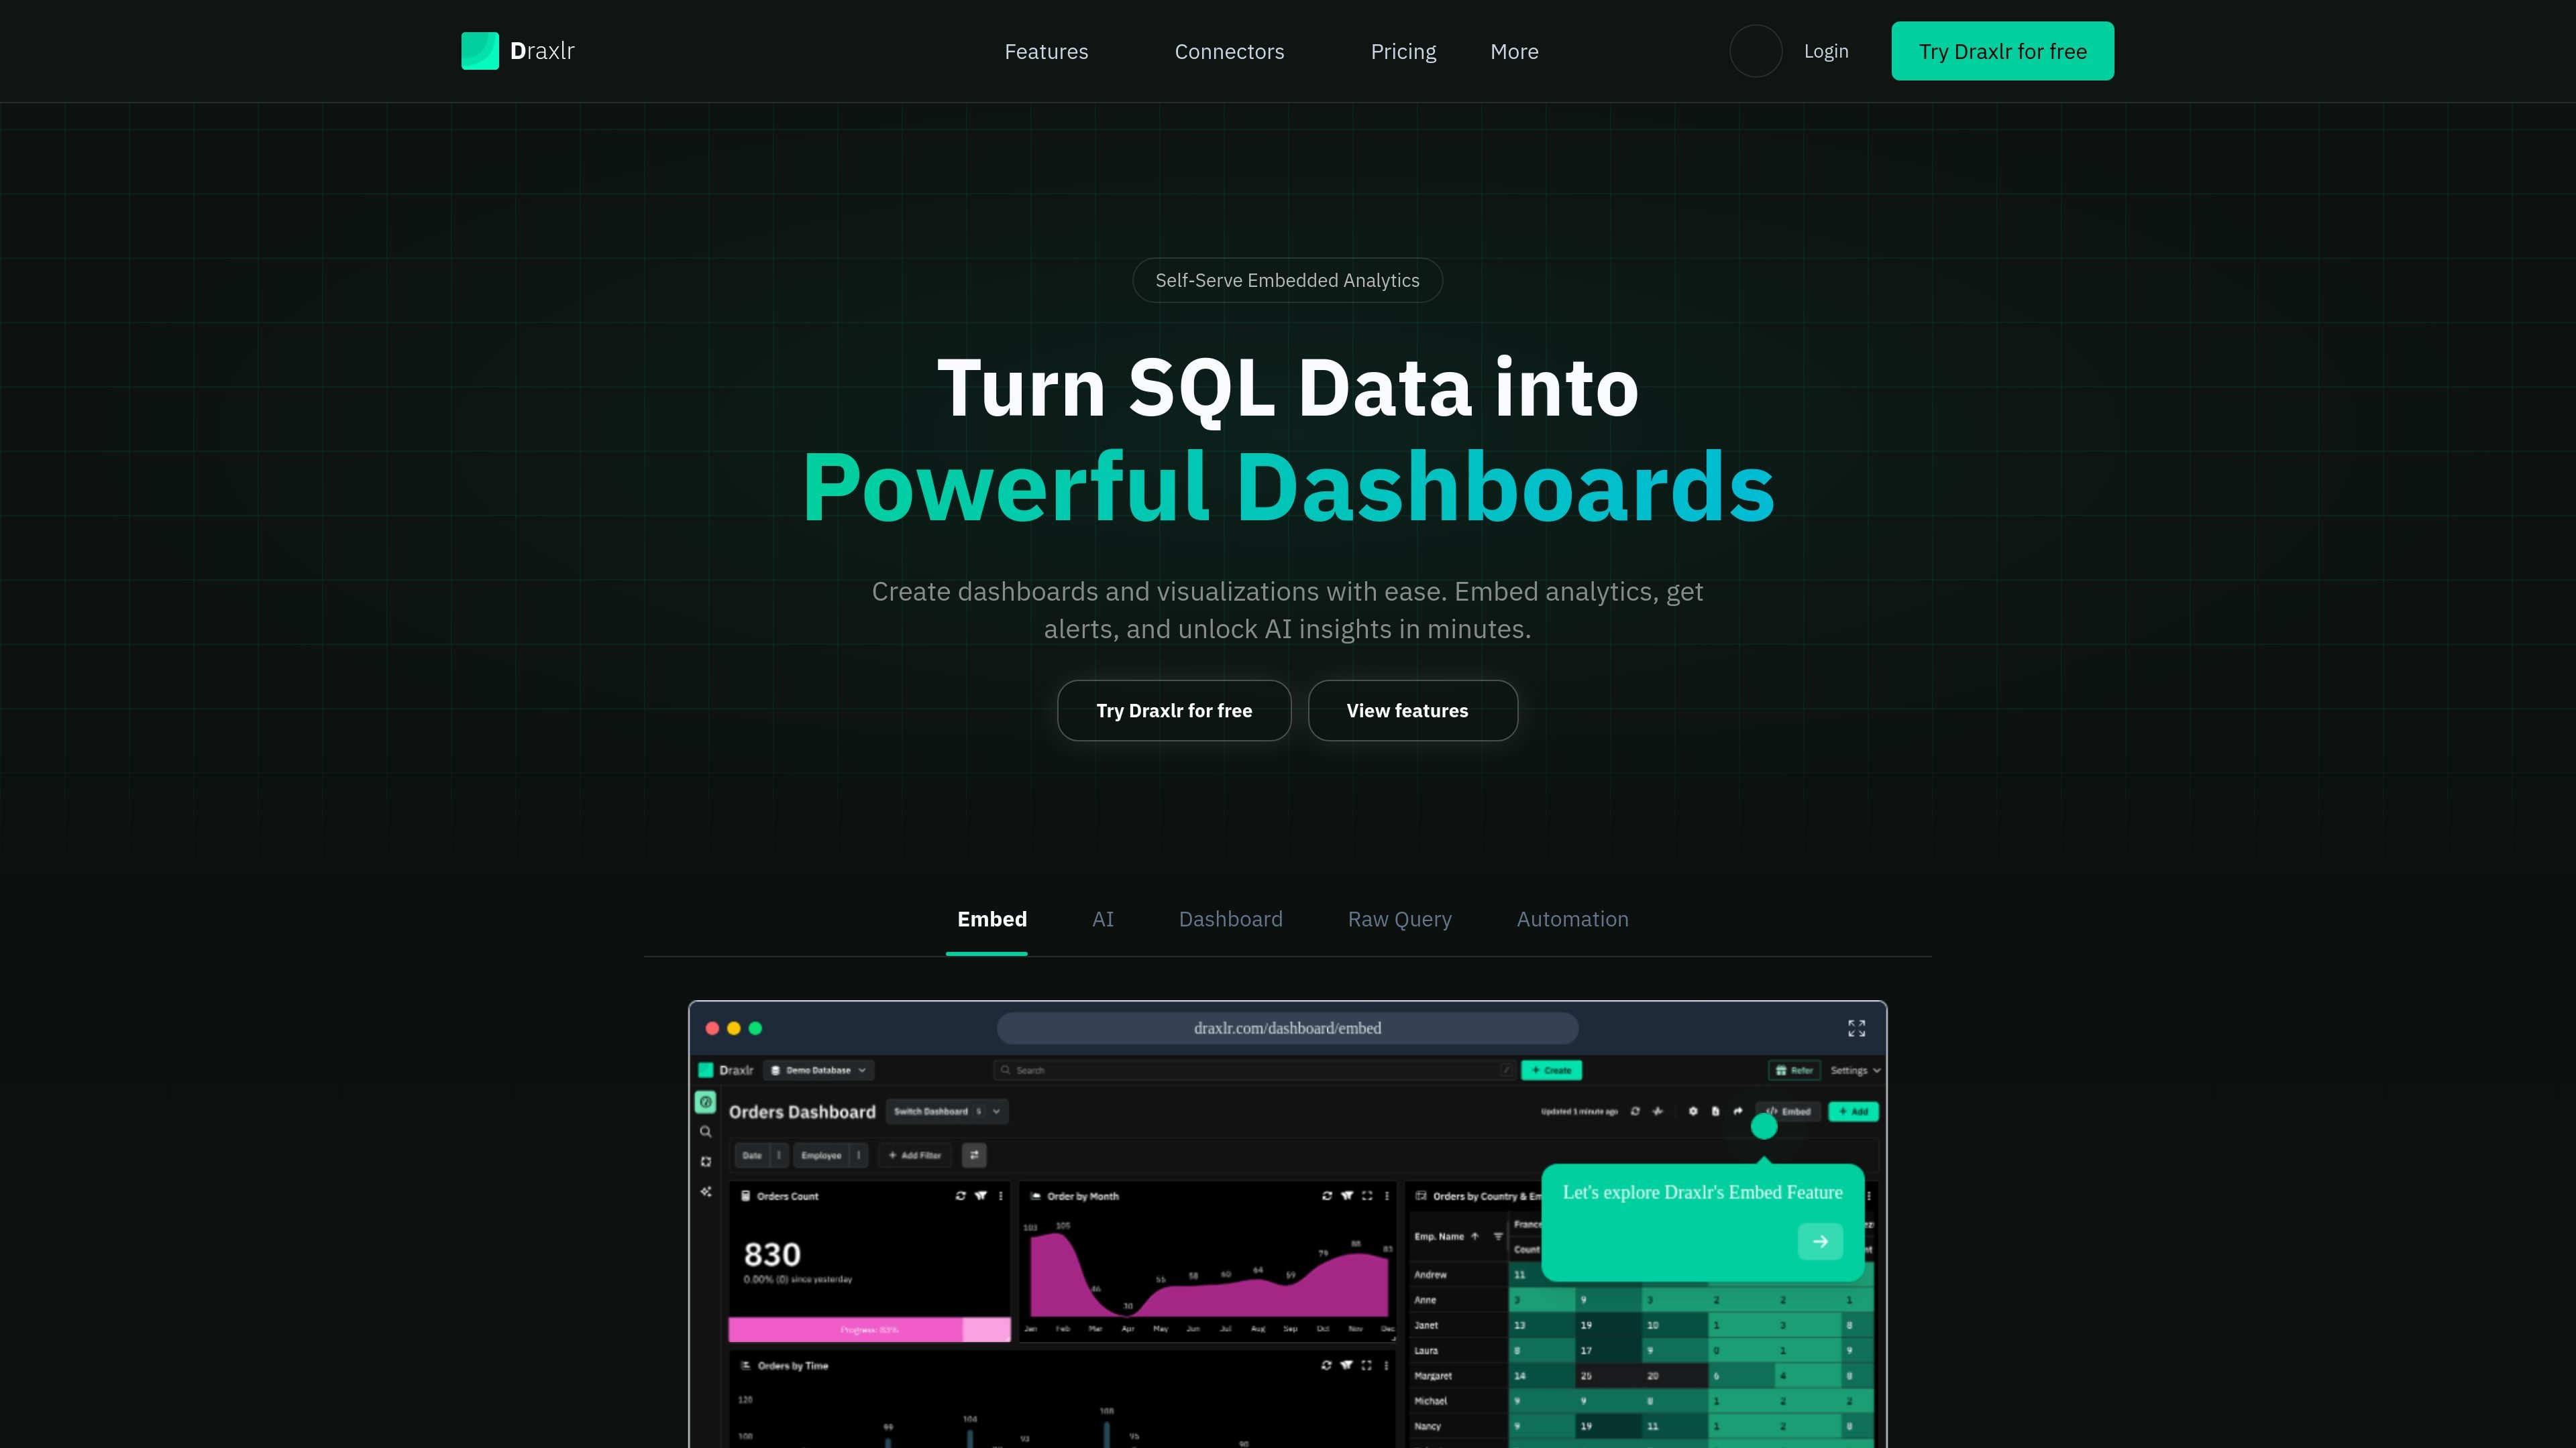Click the hero Try Draxlr for free button
Image resolution: width=2576 pixels, height=1448 pixels.
click(x=1174, y=711)
